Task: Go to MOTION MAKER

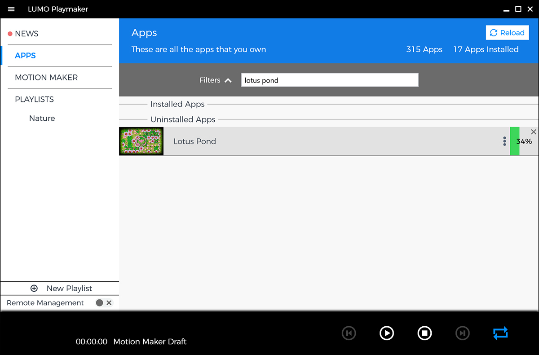Action: [x=46, y=78]
